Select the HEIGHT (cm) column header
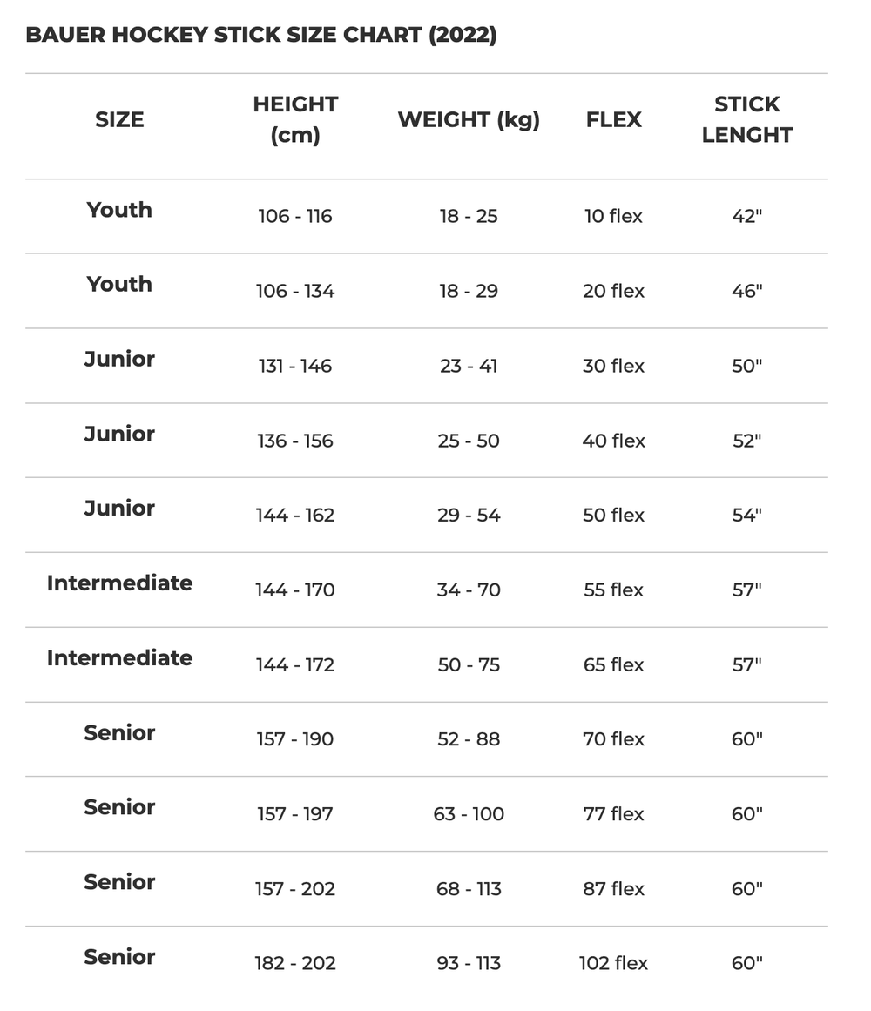 pos(295,119)
